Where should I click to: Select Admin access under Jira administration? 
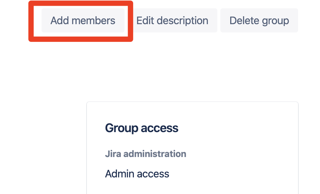click(137, 174)
